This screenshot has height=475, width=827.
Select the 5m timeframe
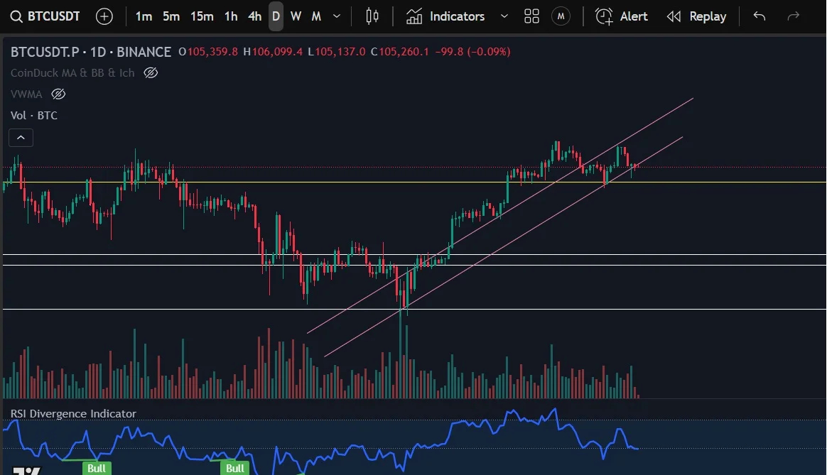coord(171,16)
